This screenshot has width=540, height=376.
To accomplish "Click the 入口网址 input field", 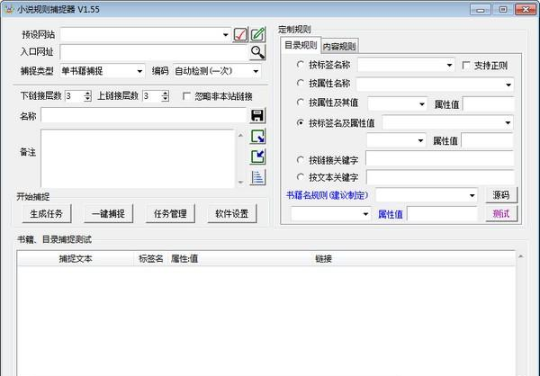I will (154, 52).
